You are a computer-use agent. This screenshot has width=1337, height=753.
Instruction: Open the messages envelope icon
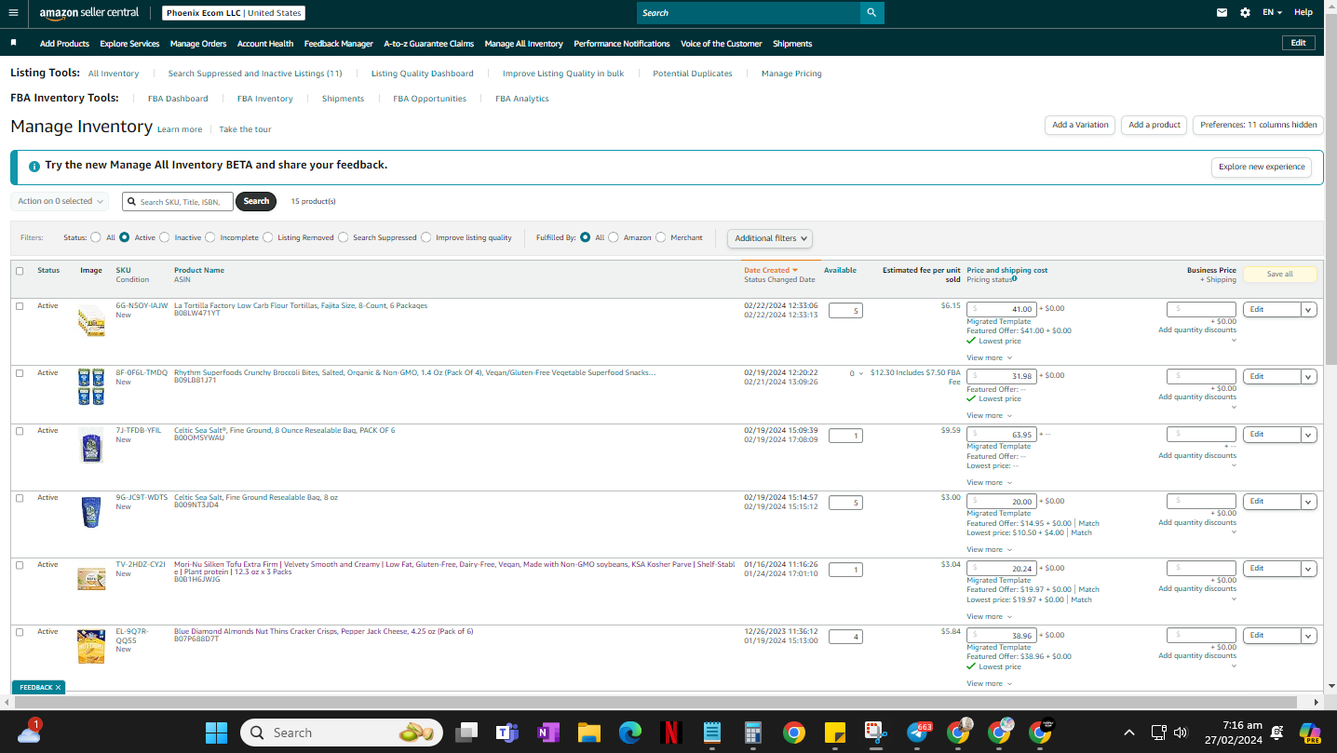pyautogui.click(x=1222, y=13)
